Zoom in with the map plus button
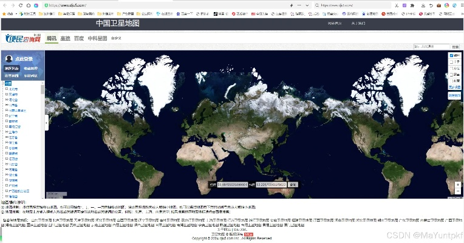The width and height of the screenshot is (464, 243). click(458, 185)
